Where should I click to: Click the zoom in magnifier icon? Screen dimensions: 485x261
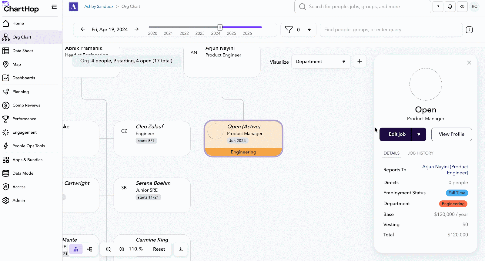(122, 249)
